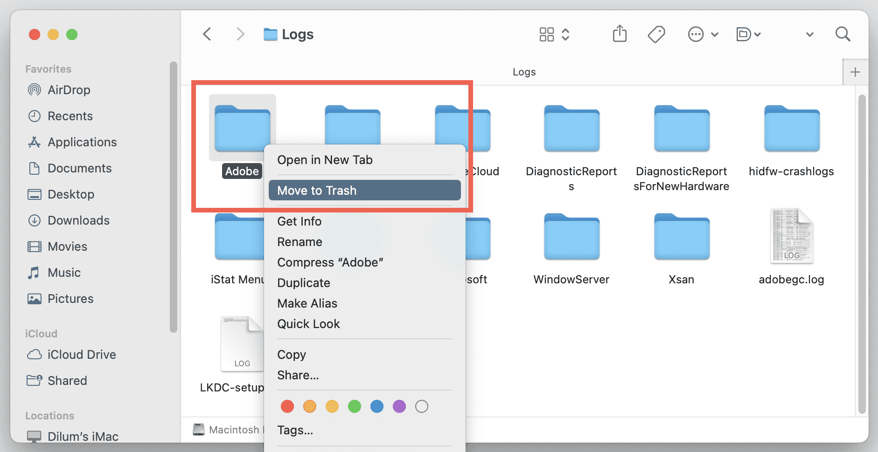Expand the action ellipsis dropdown menu
The height and width of the screenshot is (452, 878).
[703, 34]
